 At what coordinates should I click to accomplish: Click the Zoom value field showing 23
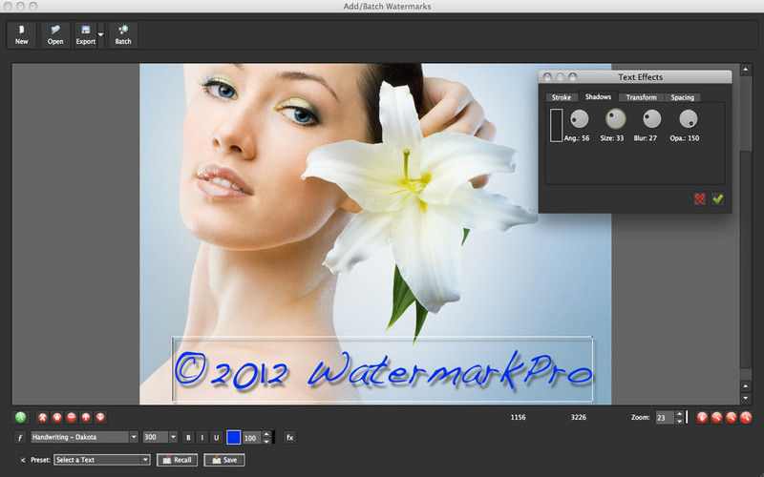(665, 418)
